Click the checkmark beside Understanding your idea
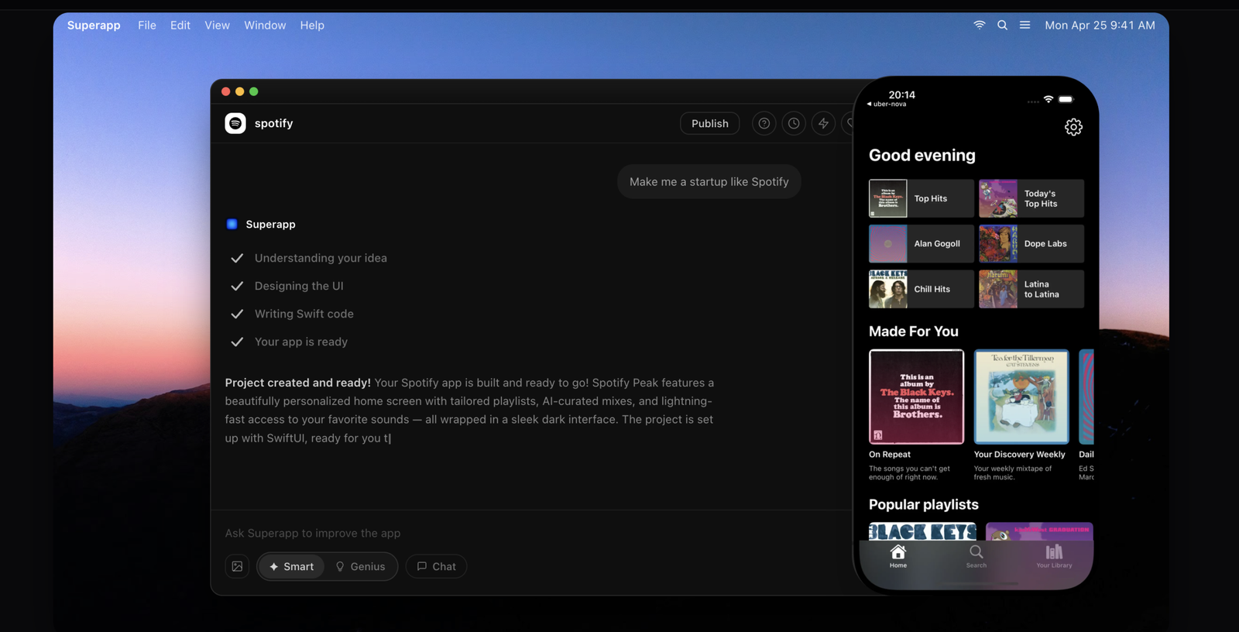 237,258
